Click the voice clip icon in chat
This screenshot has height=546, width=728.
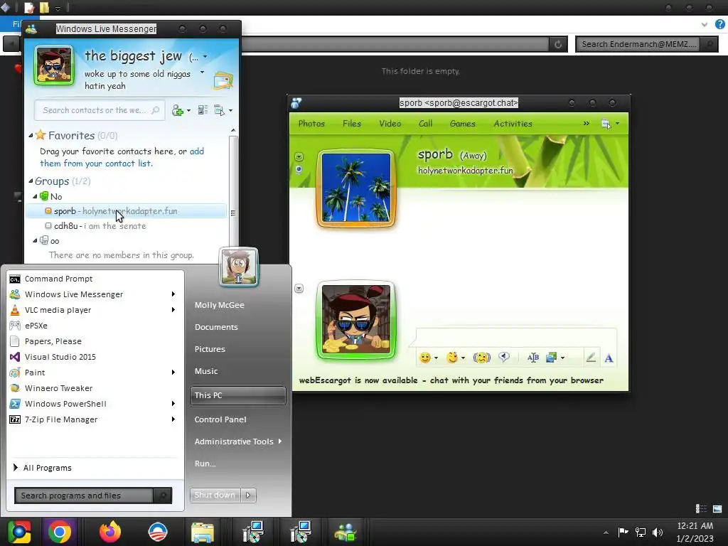coord(504,357)
